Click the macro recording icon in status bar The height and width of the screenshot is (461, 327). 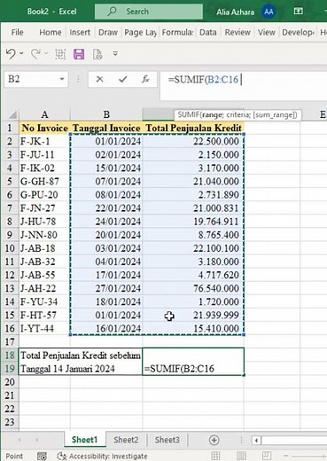click(42, 456)
